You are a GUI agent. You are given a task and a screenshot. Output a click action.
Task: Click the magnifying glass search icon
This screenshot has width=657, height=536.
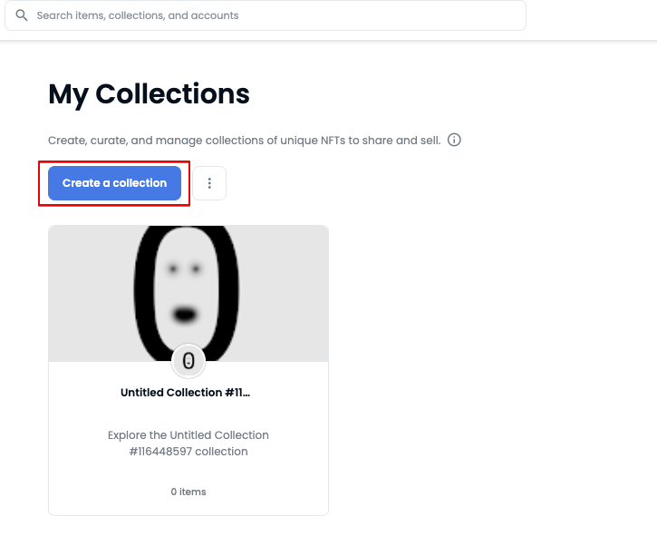tap(22, 15)
